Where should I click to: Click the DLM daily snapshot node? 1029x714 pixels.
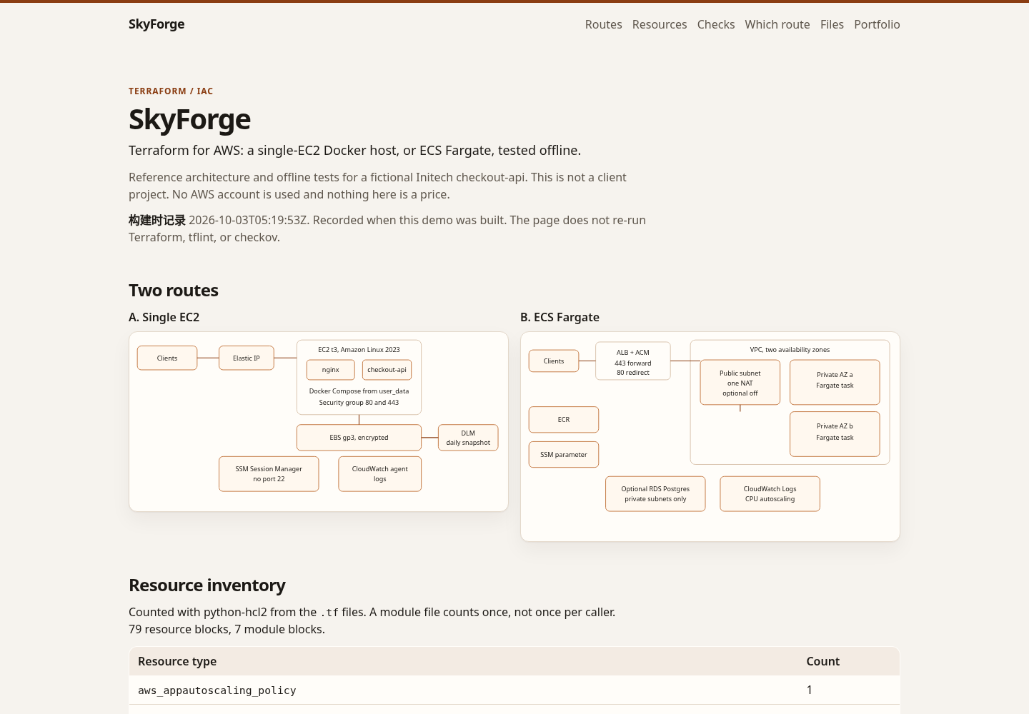tap(468, 438)
